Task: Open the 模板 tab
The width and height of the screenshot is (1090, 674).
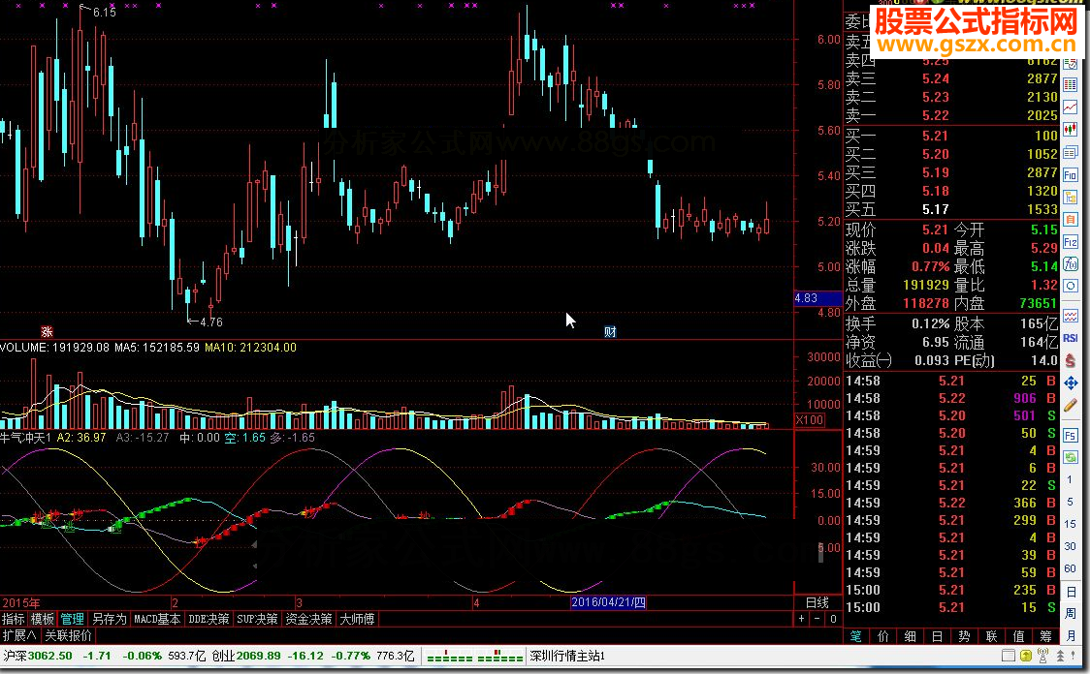Action: pyautogui.click(x=43, y=619)
